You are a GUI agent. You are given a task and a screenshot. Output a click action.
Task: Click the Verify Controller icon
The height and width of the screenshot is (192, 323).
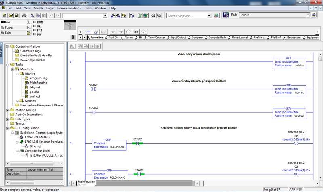(x=146, y=15)
